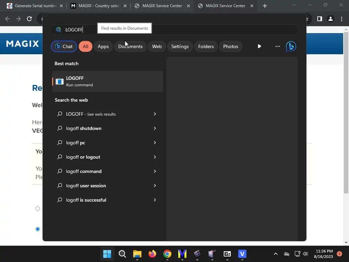Open the Bing Chat icon in search panel
The width and height of the screenshot is (349, 262).
pos(291,46)
